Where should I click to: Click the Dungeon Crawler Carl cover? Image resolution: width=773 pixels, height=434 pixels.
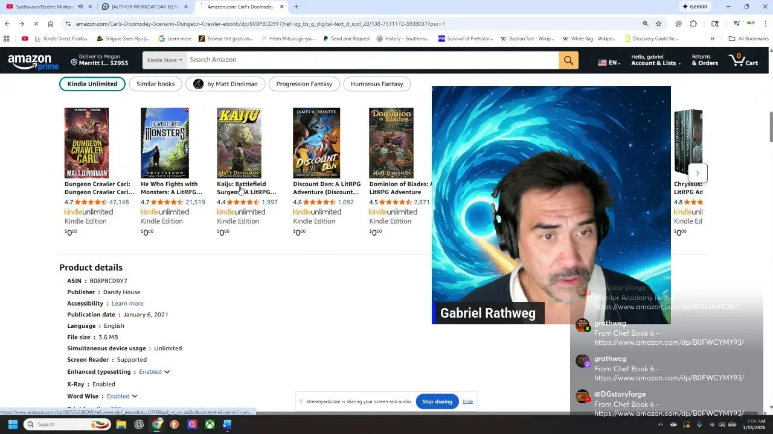(x=86, y=143)
